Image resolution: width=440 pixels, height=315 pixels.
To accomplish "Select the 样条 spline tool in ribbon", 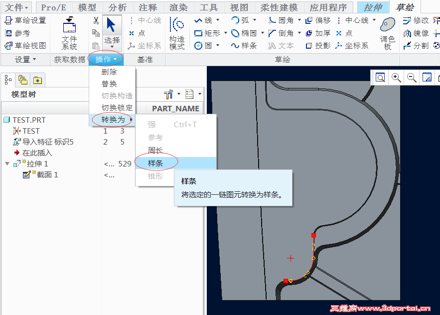I will tap(244, 45).
